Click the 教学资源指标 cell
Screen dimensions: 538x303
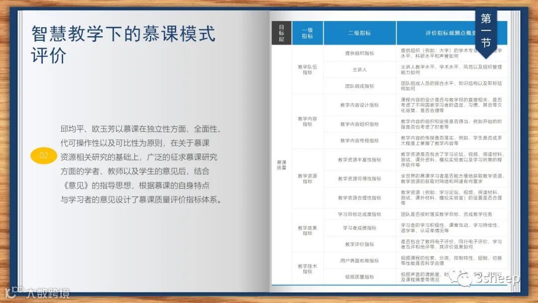pyautogui.click(x=307, y=178)
